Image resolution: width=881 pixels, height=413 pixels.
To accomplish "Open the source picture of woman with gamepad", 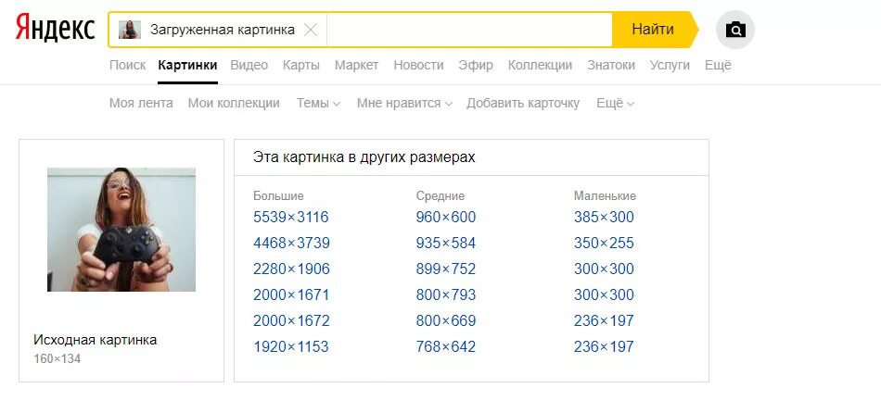I will [121, 230].
